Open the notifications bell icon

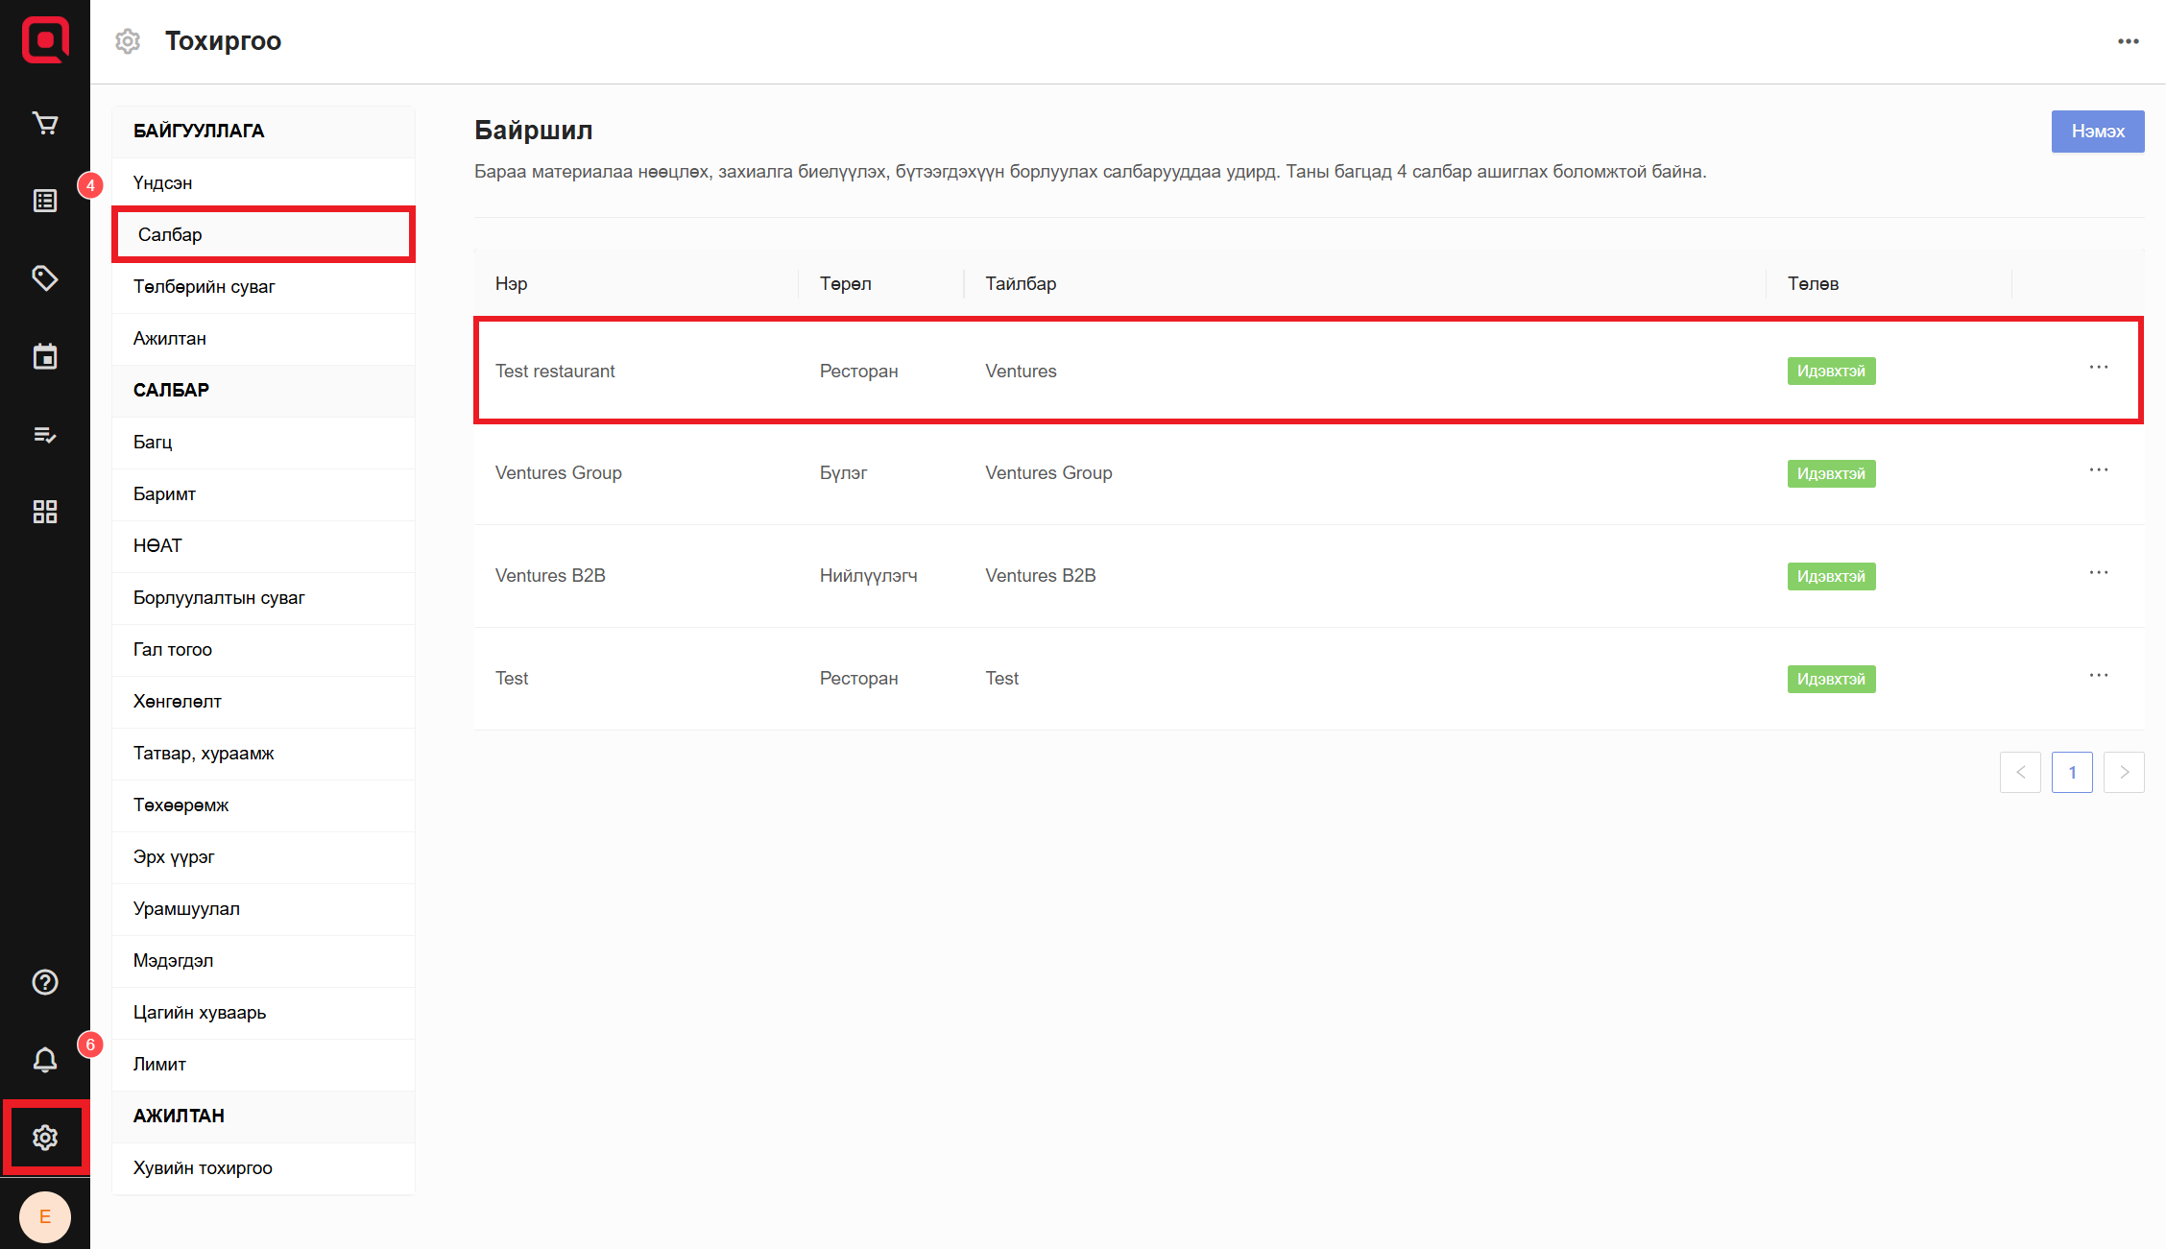[45, 1060]
